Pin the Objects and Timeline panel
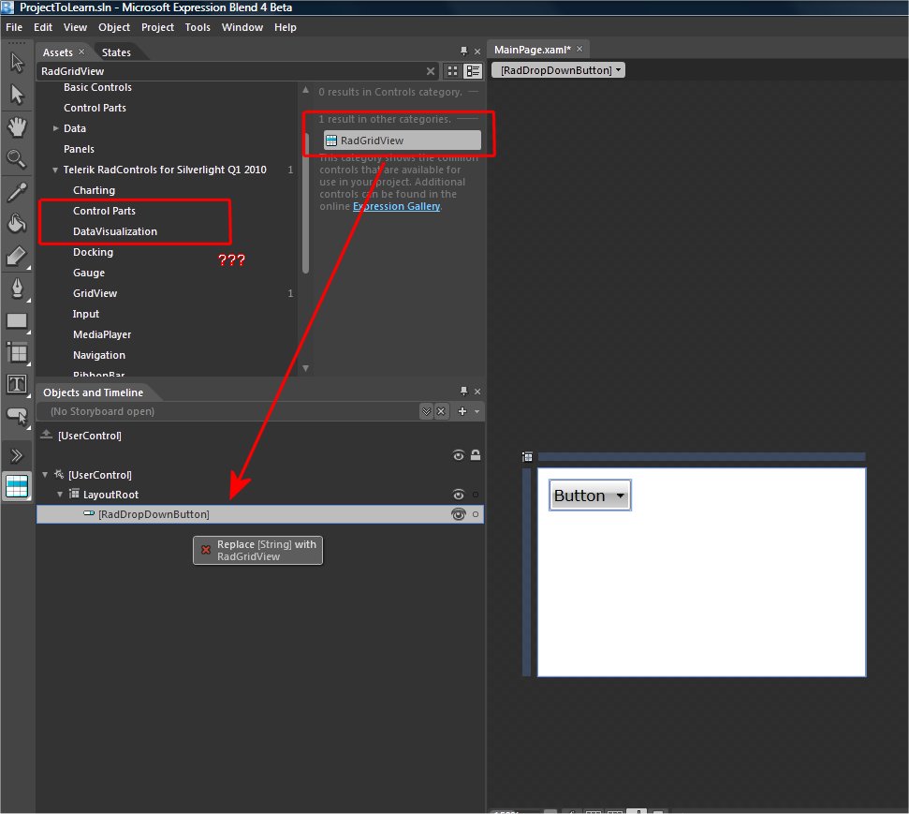909x814 pixels. pos(463,391)
